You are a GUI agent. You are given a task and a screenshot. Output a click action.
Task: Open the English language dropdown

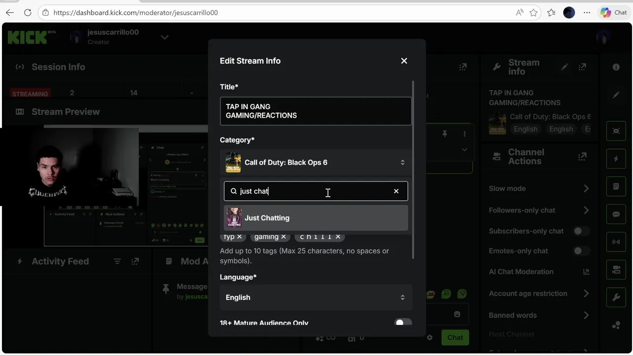pos(316,297)
